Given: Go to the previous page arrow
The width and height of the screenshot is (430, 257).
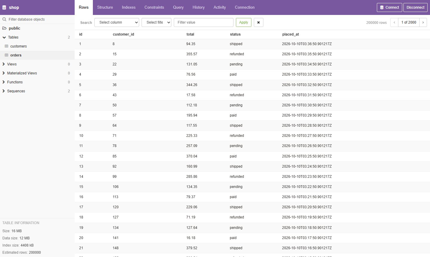Looking at the screenshot, I should point(394,22).
